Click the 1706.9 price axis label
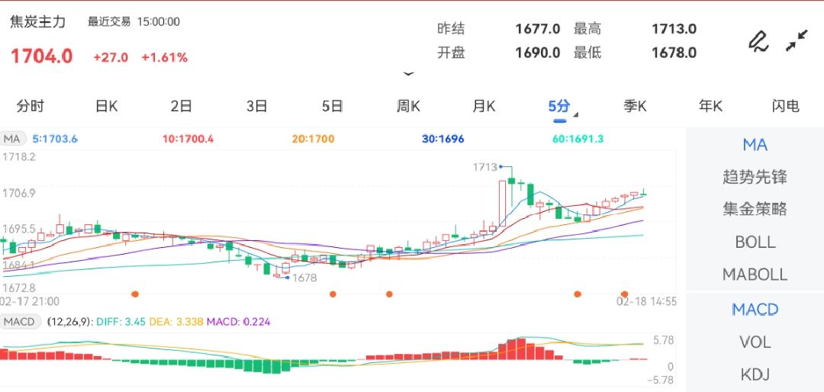Viewport: 824px width, 392px height. coord(18,193)
